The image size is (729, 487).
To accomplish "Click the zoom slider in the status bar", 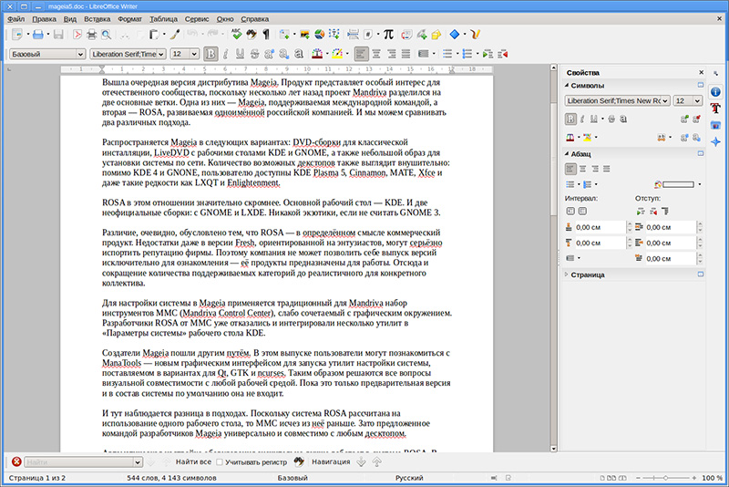I will 665,478.
